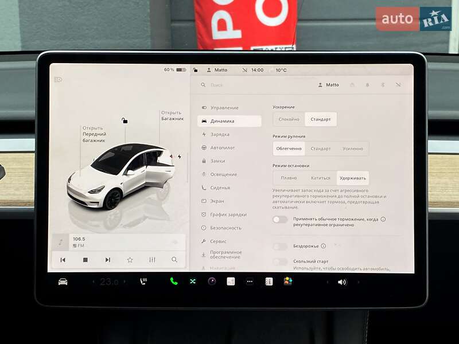Go to Автопилот settings menu
This screenshot has height=344, width=459.
coord(223,148)
